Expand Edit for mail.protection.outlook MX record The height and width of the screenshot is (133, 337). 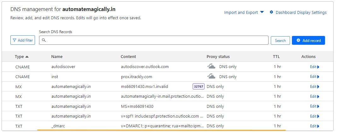click(x=315, y=96)
